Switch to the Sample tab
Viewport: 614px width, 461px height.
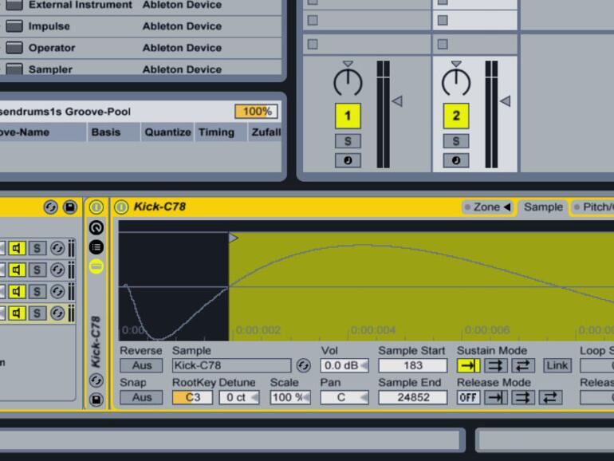tap(543, 207)
